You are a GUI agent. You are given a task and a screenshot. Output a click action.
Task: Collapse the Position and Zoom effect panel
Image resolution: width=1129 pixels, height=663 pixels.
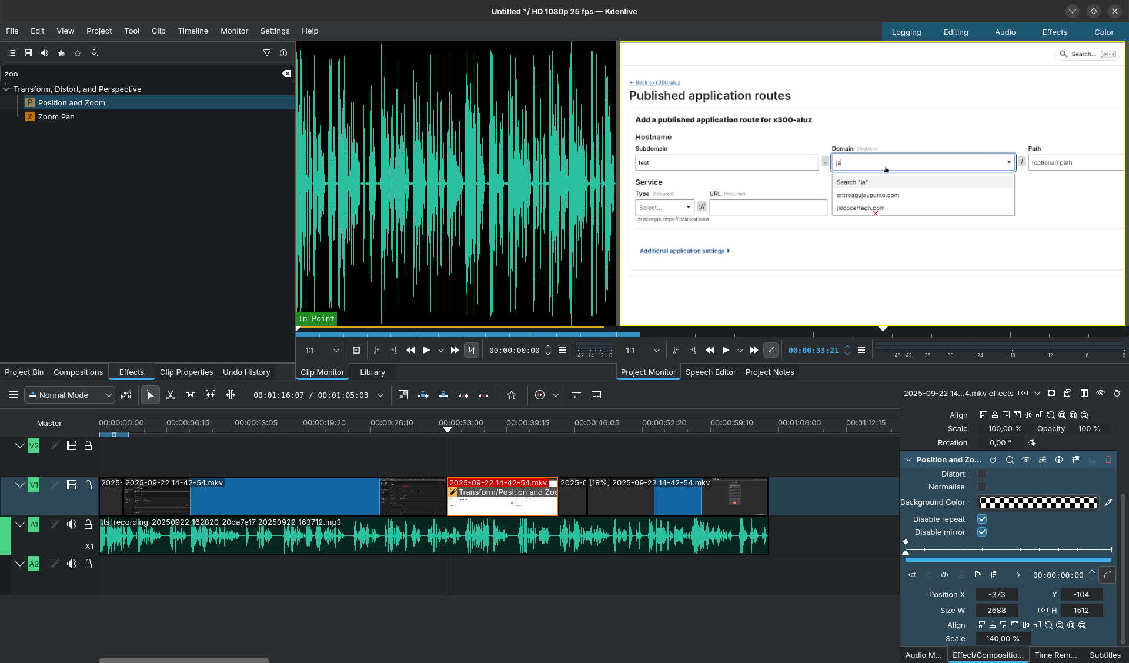point(908,460)
